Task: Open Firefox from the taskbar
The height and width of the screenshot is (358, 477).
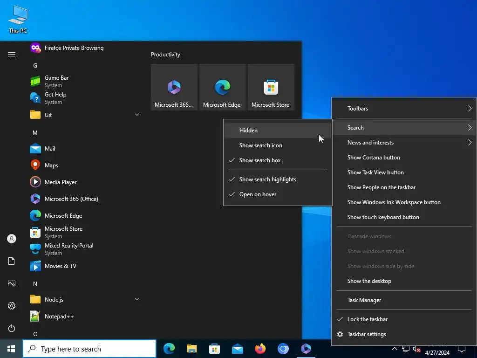Action: click(x=260, y=349)
